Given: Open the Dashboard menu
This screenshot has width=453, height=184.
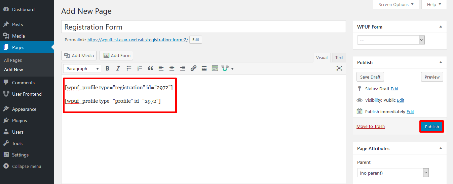Looking at the screenshot, I should [x=27, y=9].
